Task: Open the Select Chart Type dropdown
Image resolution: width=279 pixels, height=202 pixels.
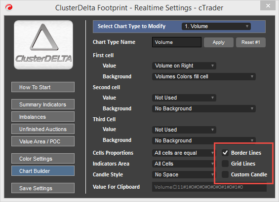Action: tap(216, 26)
